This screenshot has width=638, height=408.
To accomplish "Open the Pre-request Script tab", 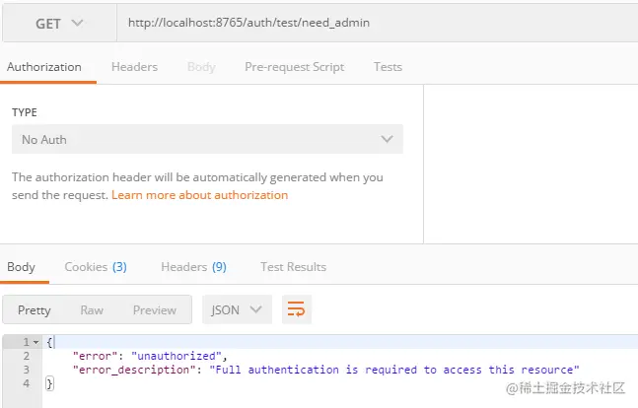I will point(294,67).
